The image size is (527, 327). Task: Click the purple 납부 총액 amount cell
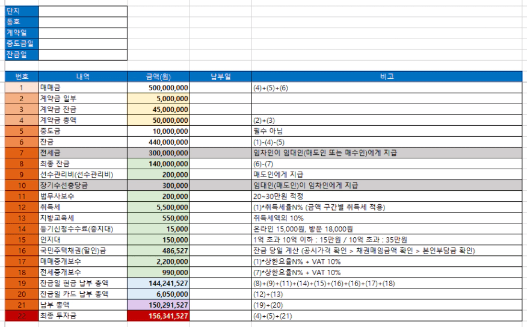(159, 305)
